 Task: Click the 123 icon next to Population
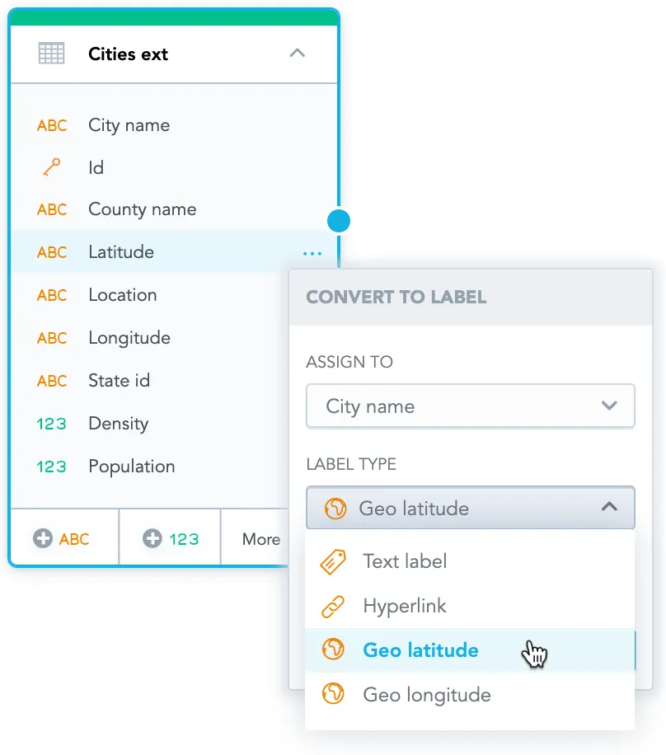52,467
